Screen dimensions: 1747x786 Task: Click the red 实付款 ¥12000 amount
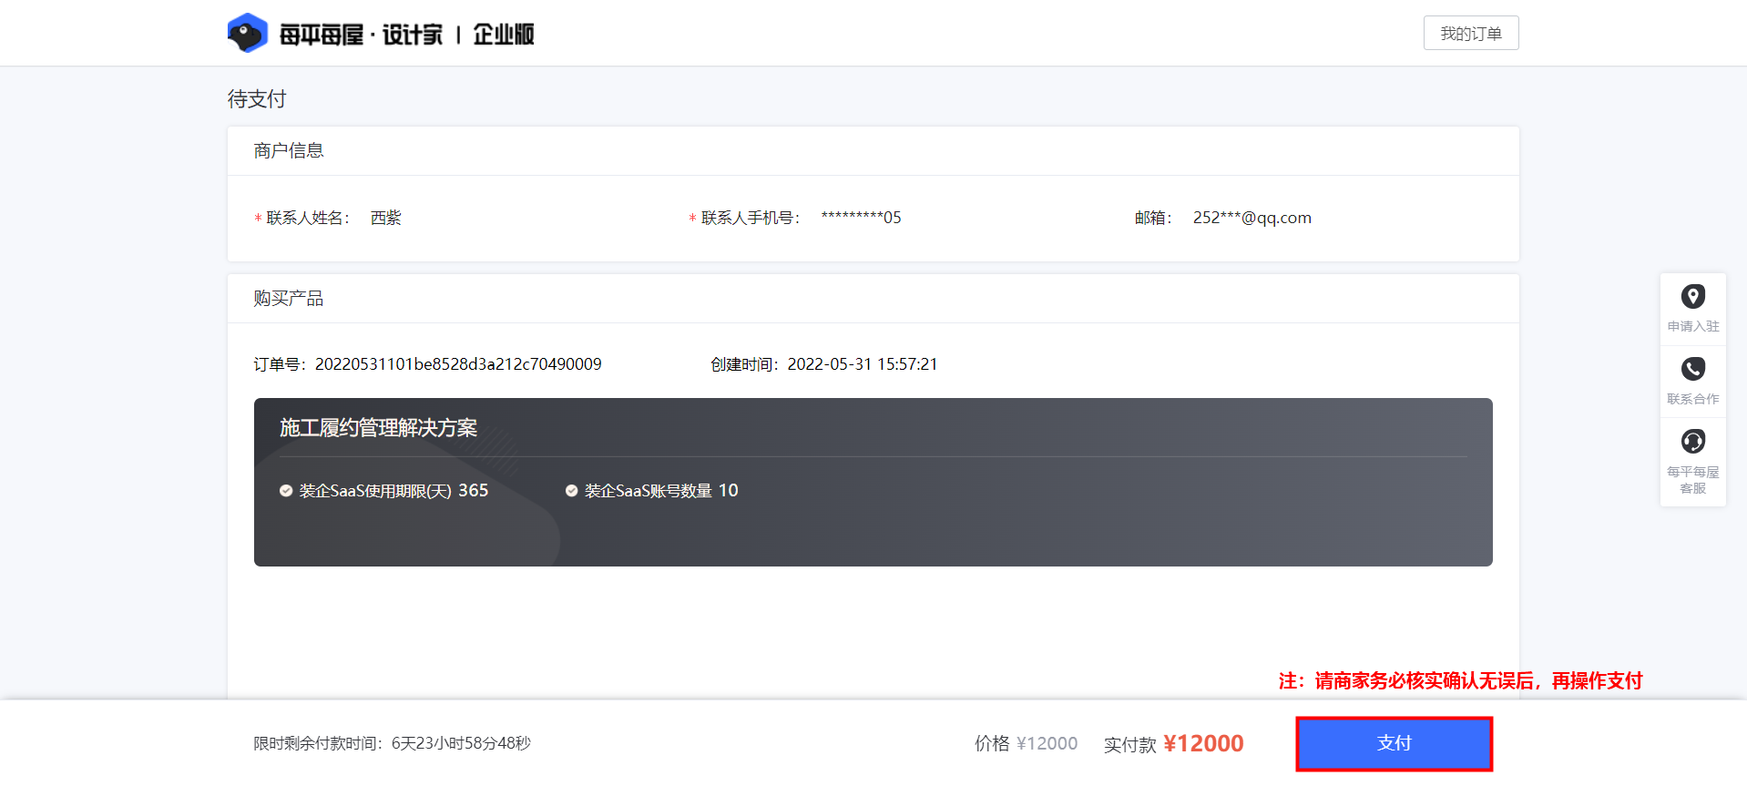(x=1203, y=743)
